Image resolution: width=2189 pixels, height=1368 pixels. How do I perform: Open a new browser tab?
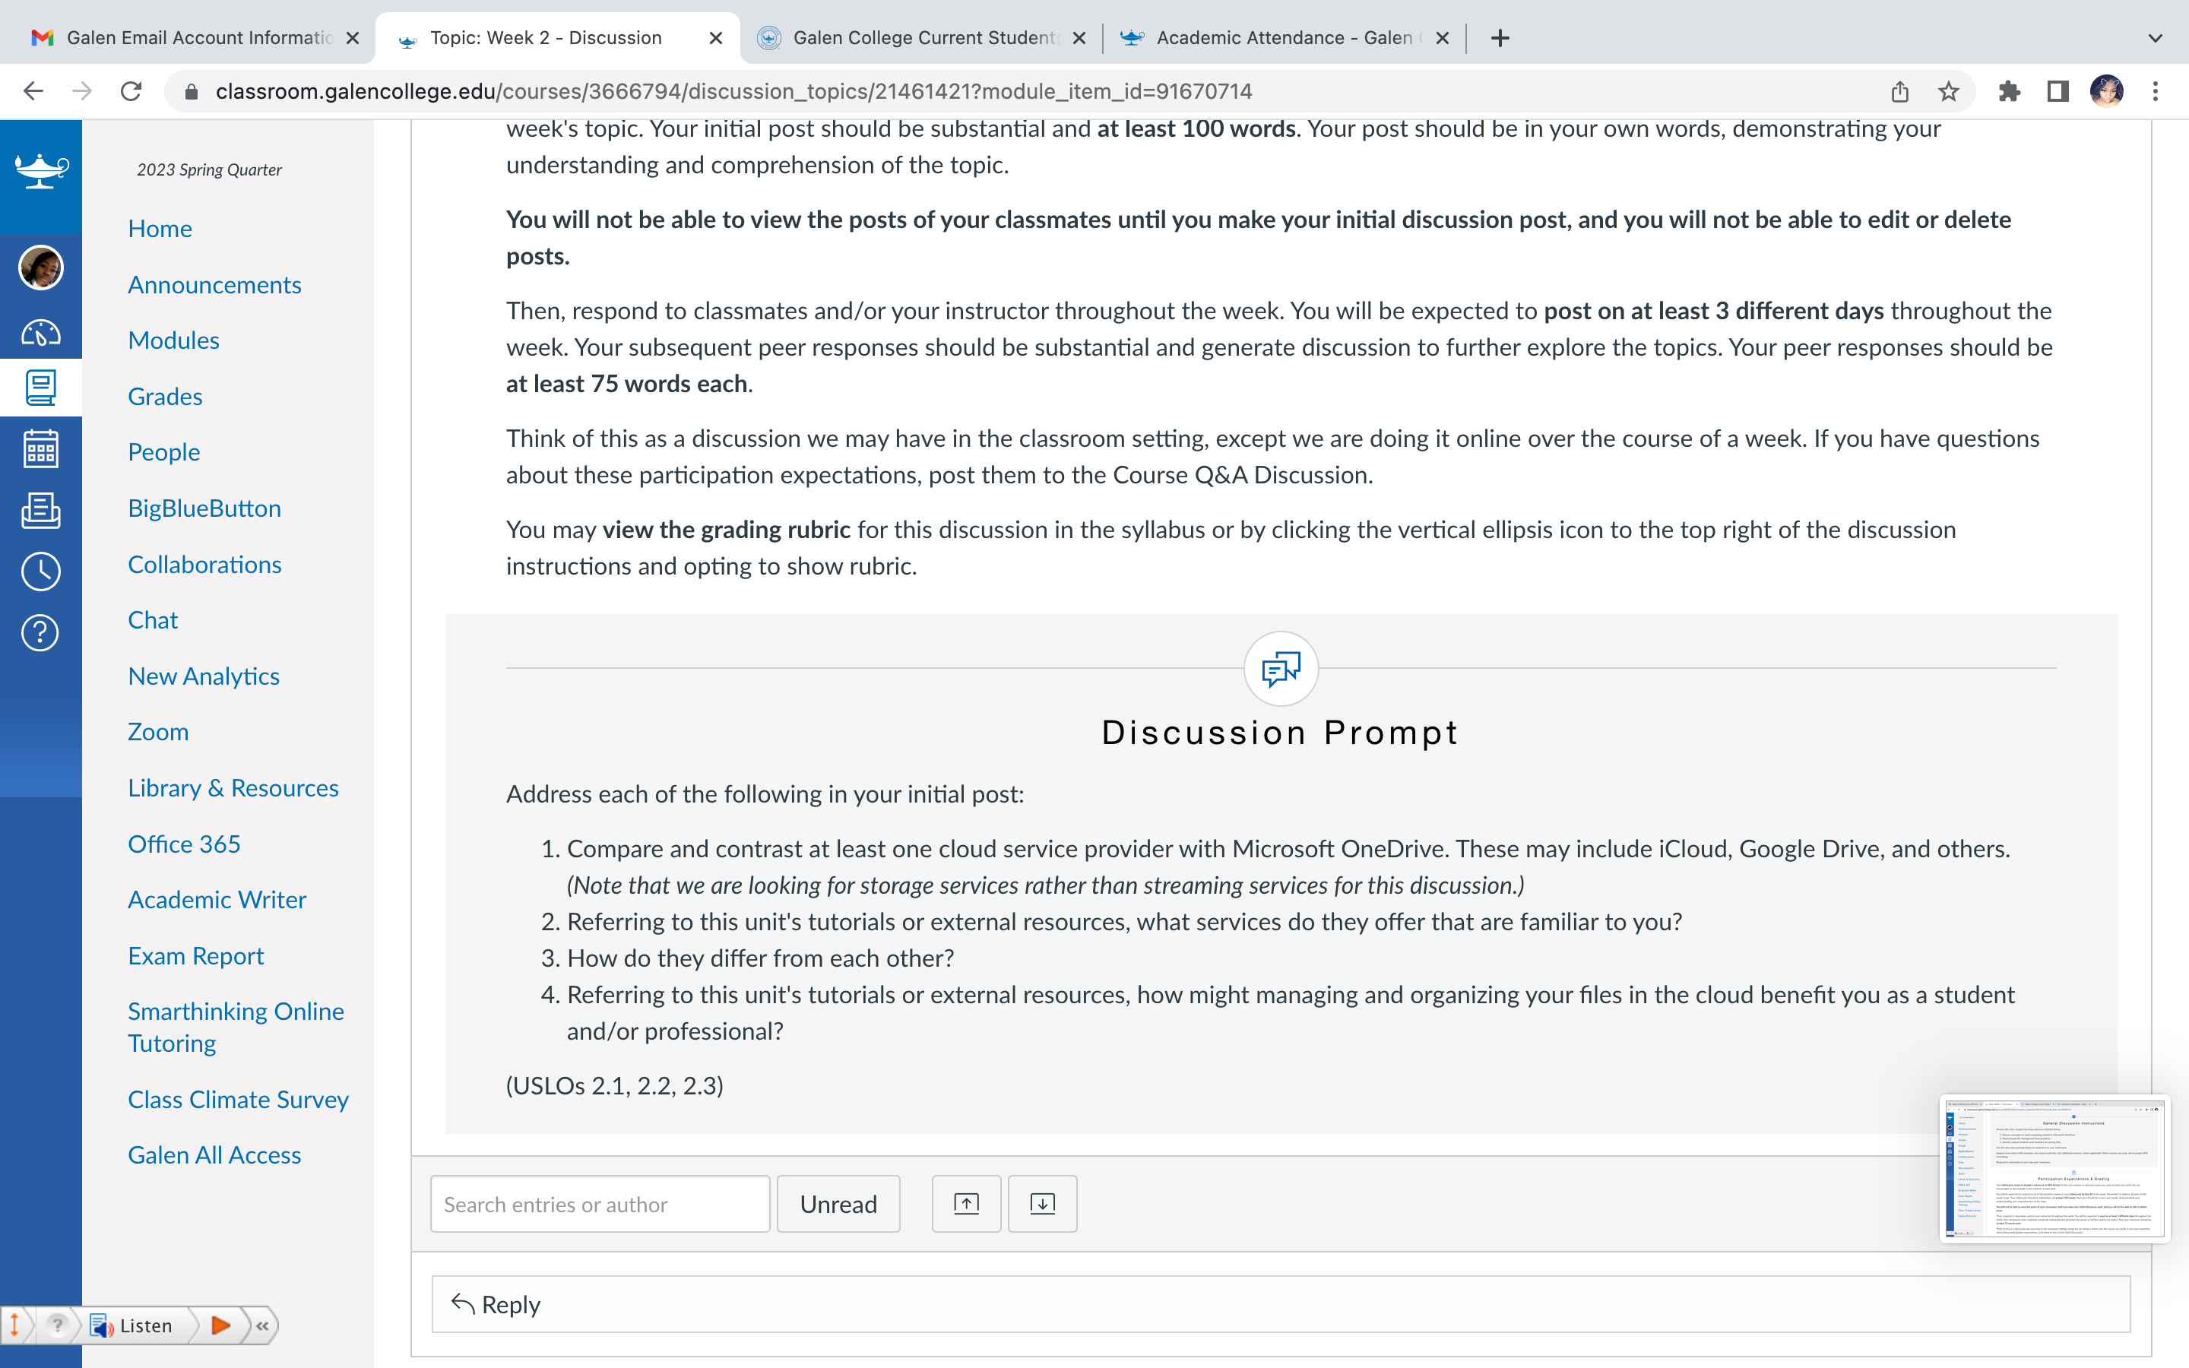(x=1500, y=38)
